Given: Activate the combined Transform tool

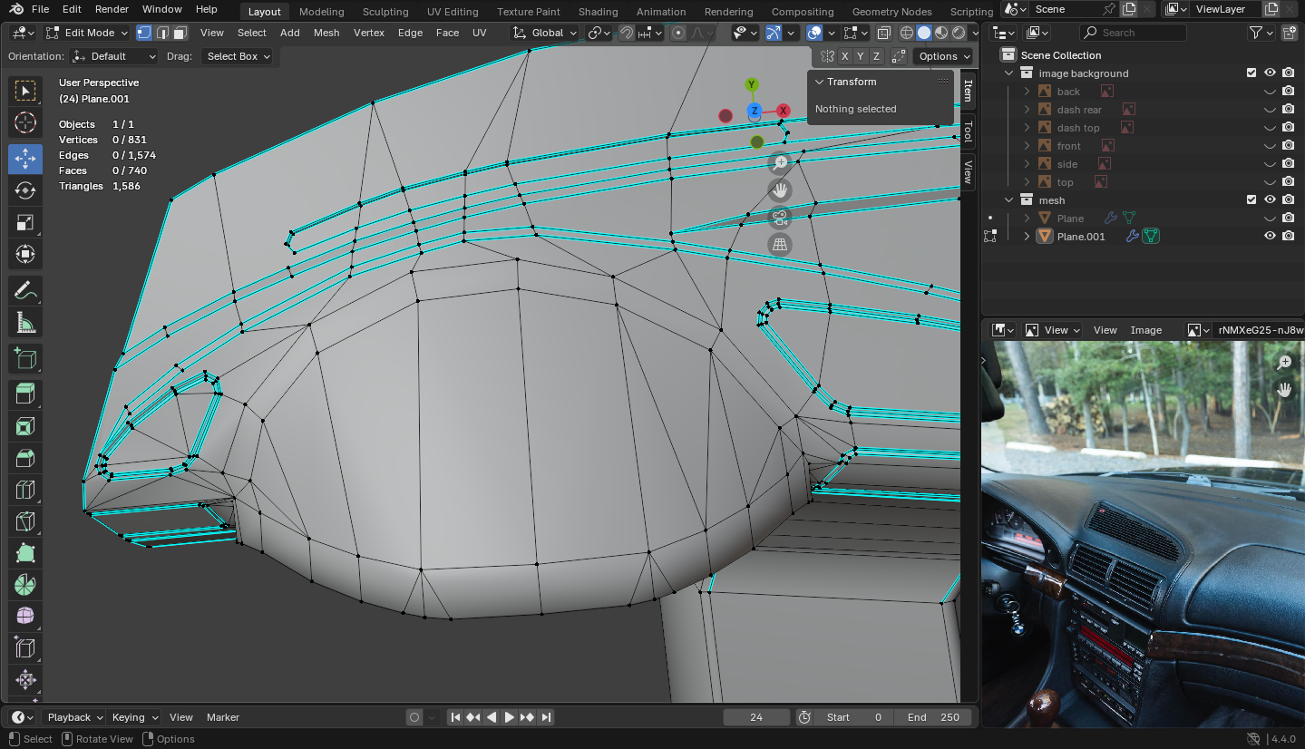Looking at the screenshot, I should [x=25, y=254].
